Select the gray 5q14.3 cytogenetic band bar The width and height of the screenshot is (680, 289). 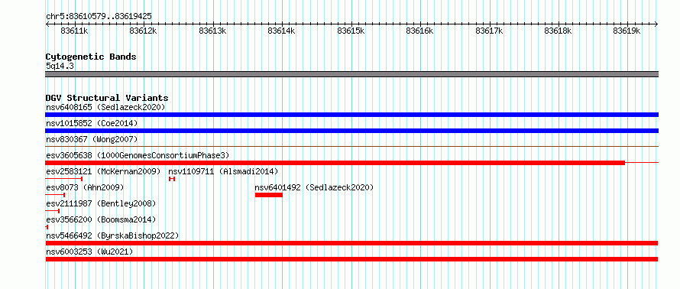[351, 74]
